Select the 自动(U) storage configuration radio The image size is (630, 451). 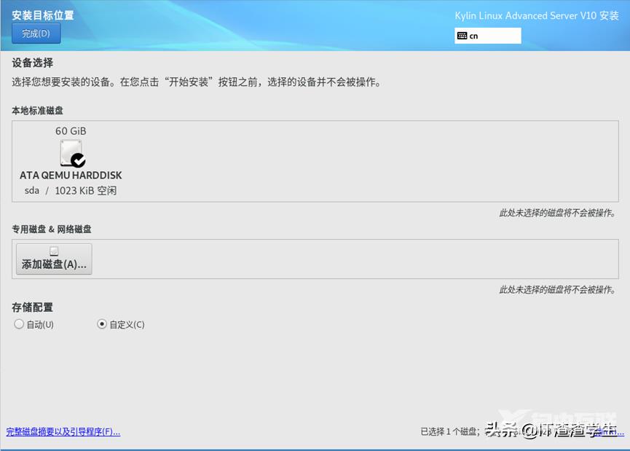[x=19, y=324]
